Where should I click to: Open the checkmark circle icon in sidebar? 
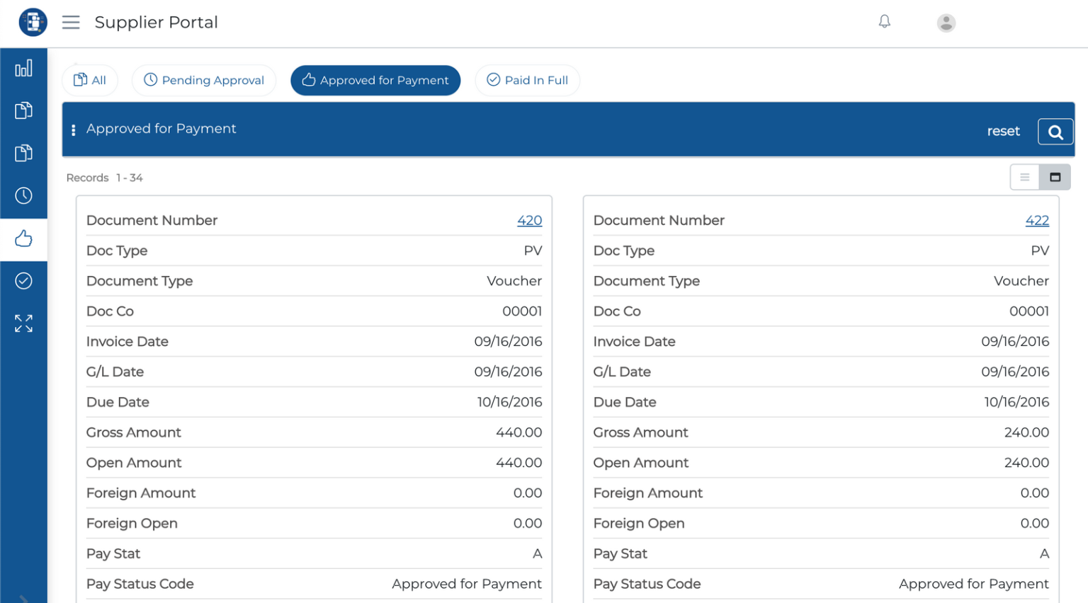[23, 281]
